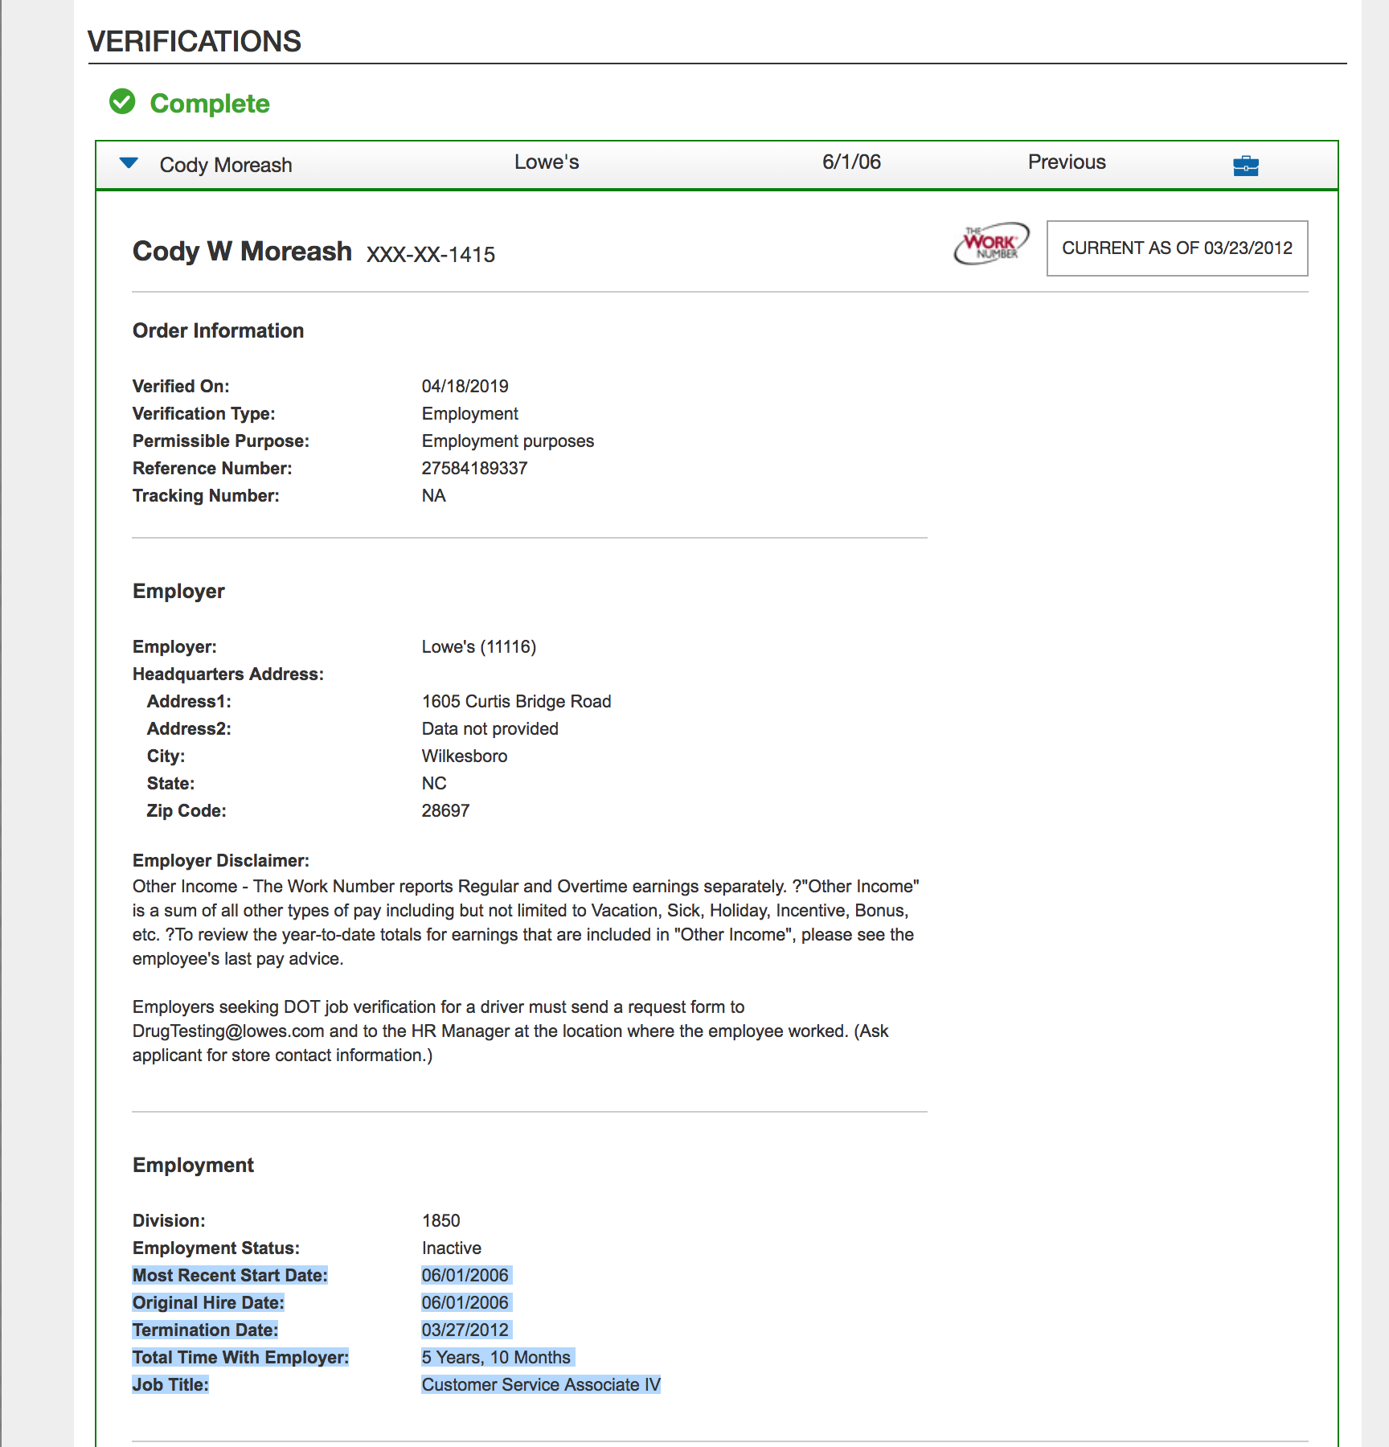Click the Job Title label

coord(170,1385)
